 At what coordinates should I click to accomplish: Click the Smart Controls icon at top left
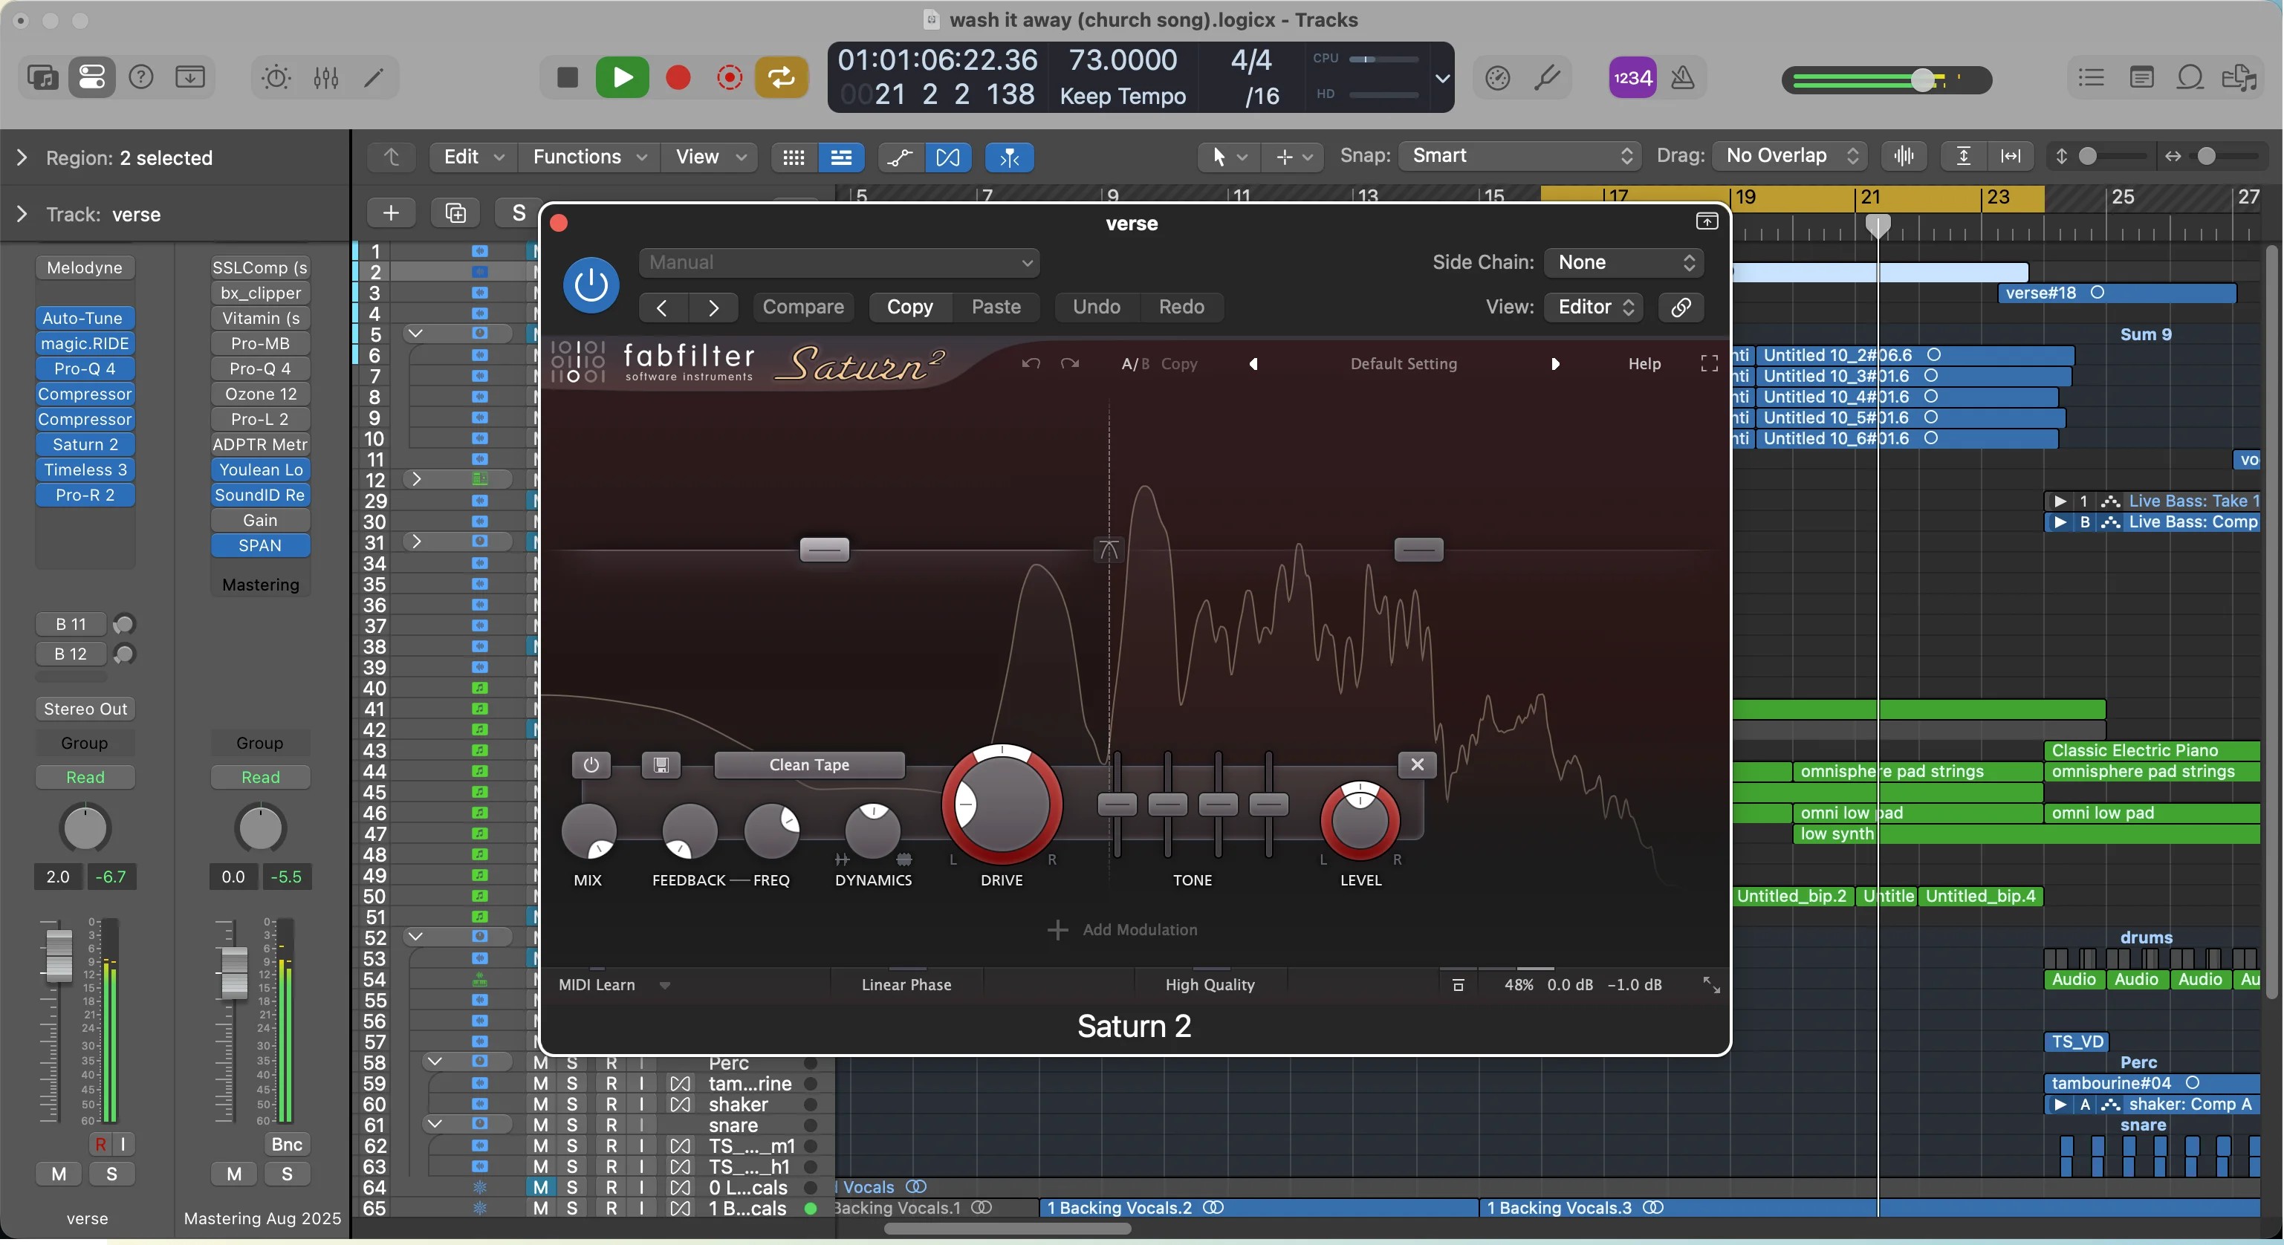click(x=92, y=77)
